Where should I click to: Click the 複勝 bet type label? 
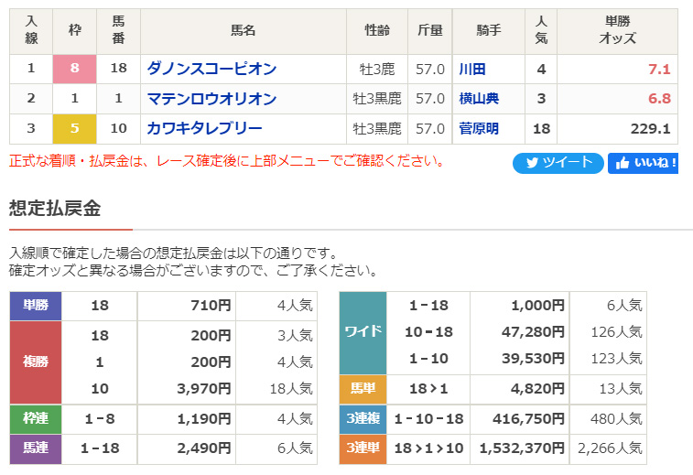36,362
